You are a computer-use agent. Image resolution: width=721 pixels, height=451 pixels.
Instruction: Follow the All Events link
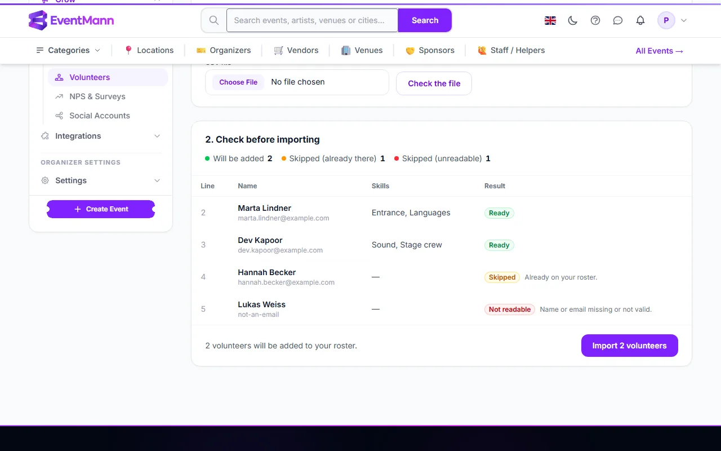click(660, 51)
